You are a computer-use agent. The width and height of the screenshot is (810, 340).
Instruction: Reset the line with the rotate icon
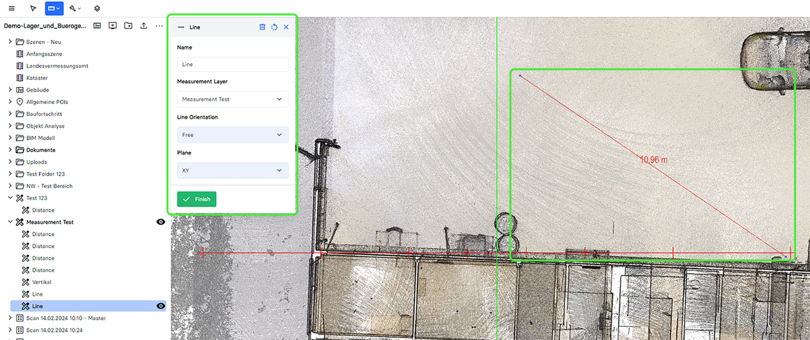pos(274,27)
